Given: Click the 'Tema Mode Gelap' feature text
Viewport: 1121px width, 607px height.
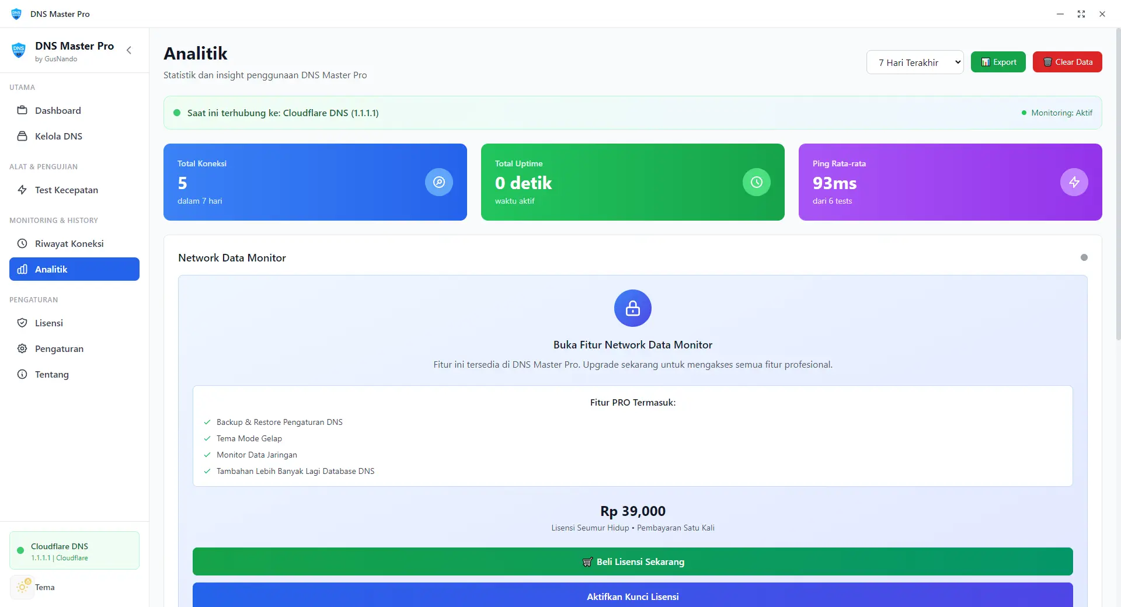Looking at the screenshot, I should (x=249, y=438).
